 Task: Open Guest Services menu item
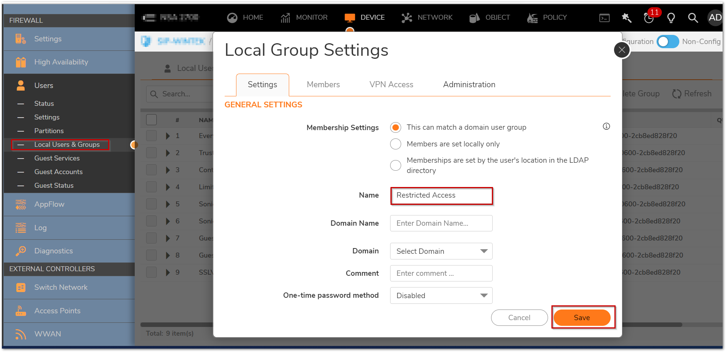(57, 158)
